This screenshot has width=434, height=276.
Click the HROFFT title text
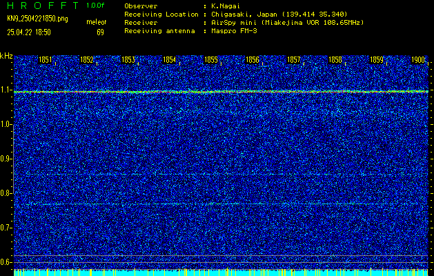click(x=43, y=6)
